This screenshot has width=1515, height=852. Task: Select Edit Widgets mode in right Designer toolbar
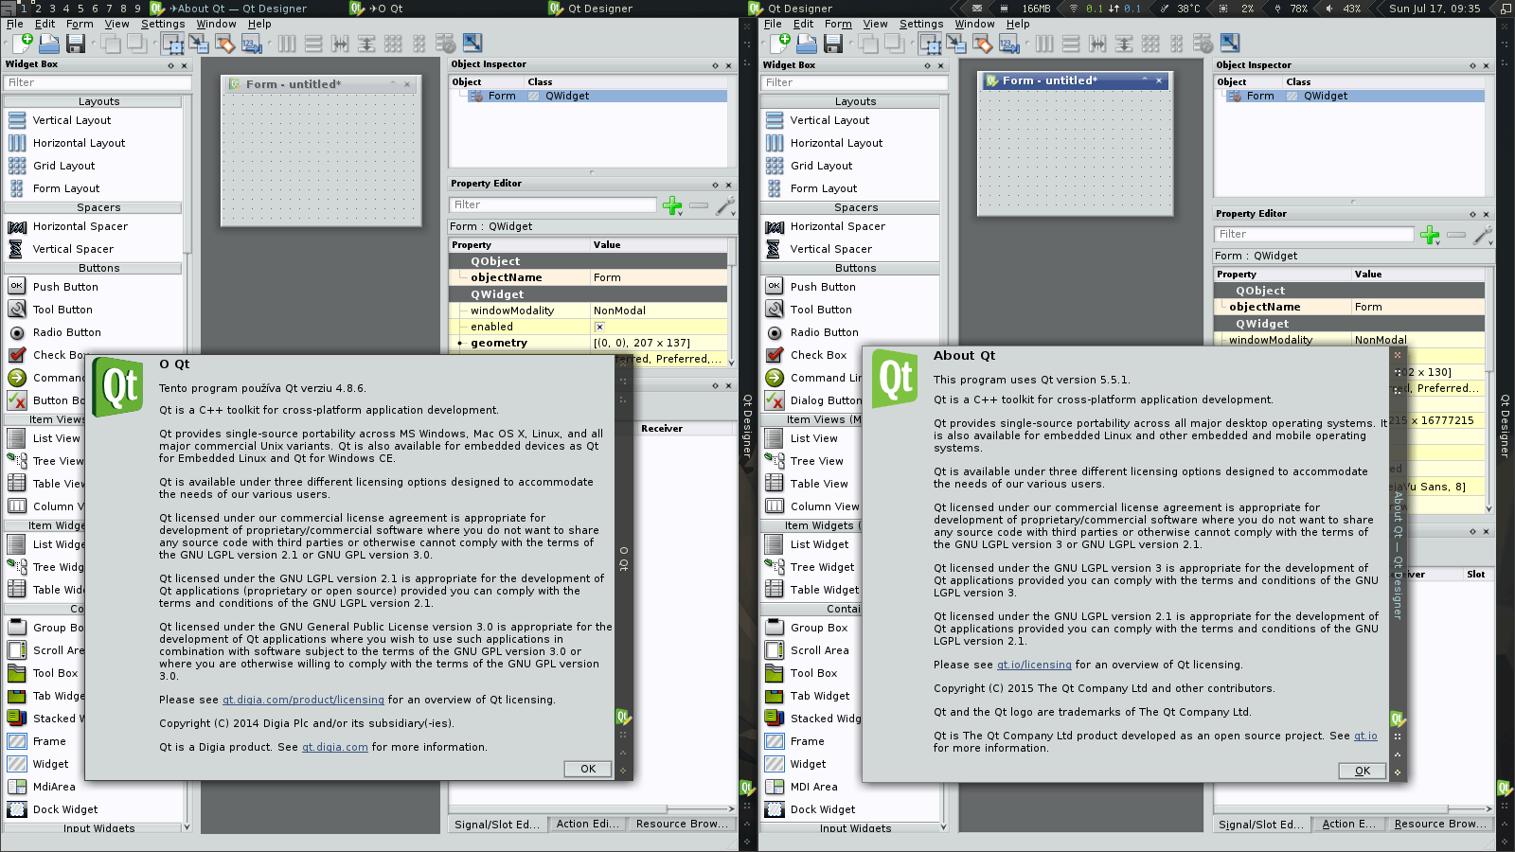point(930,43)
